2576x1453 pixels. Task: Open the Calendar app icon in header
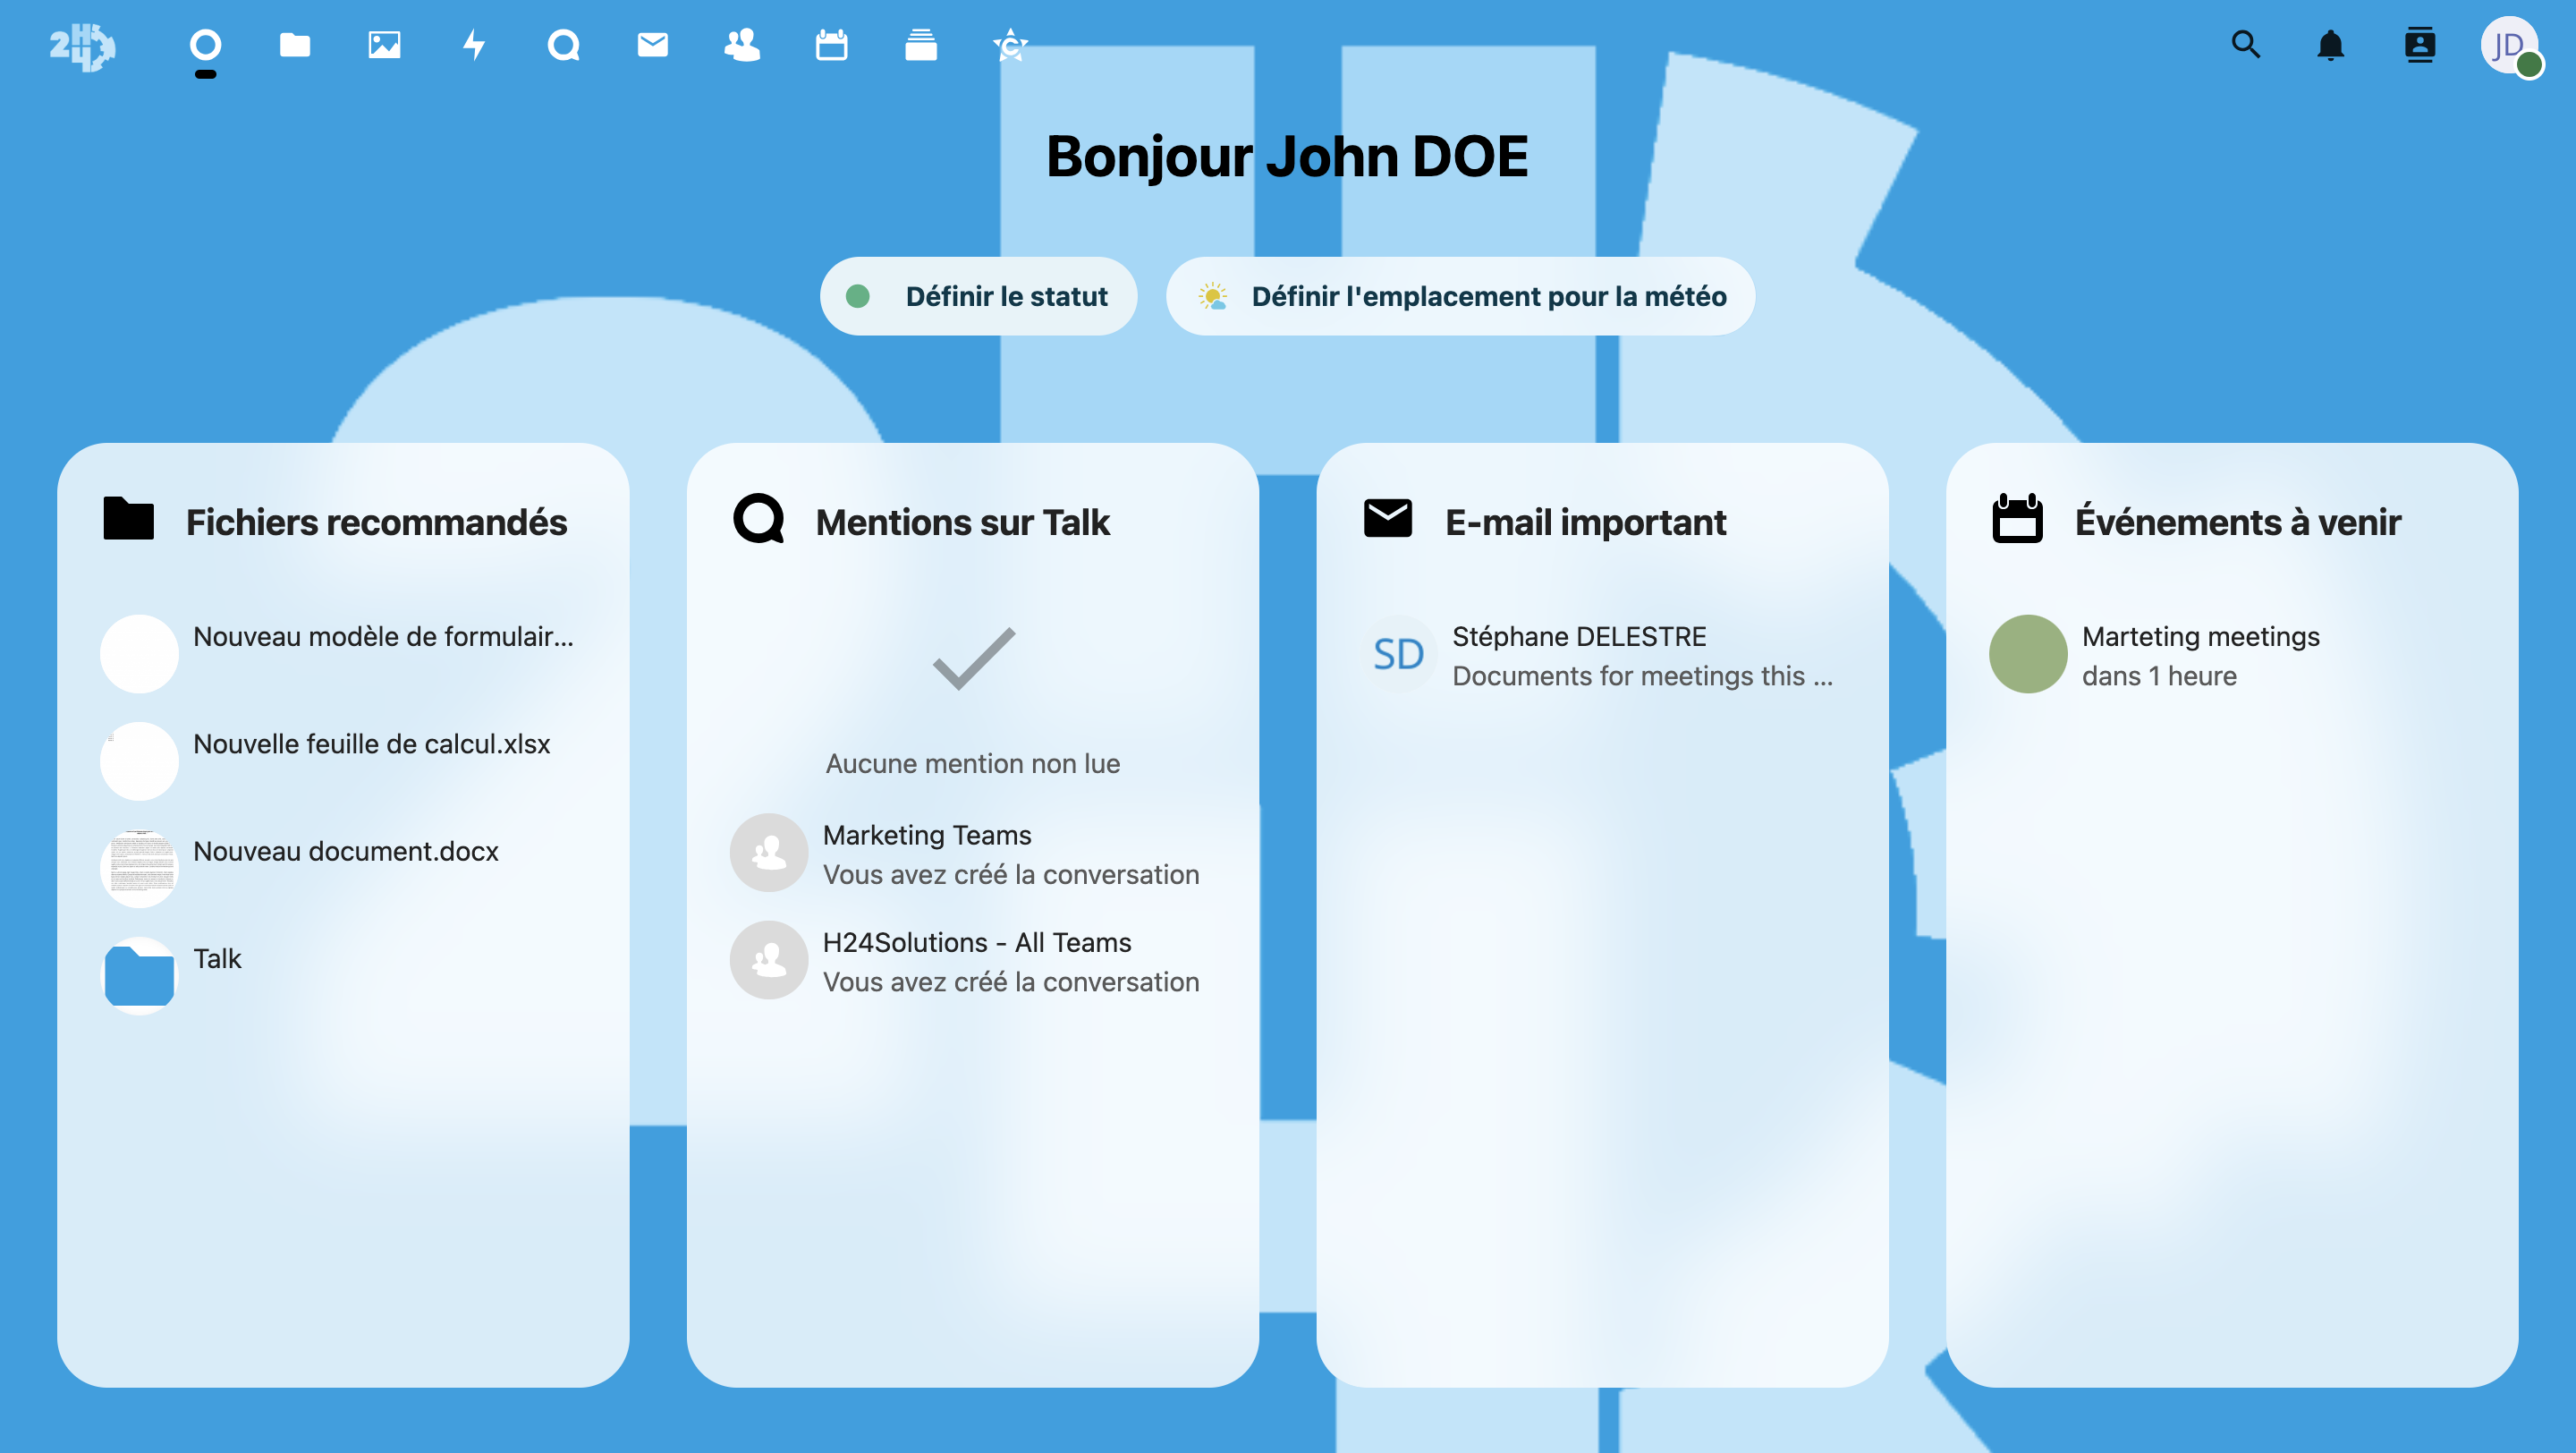tap(831, 45)
